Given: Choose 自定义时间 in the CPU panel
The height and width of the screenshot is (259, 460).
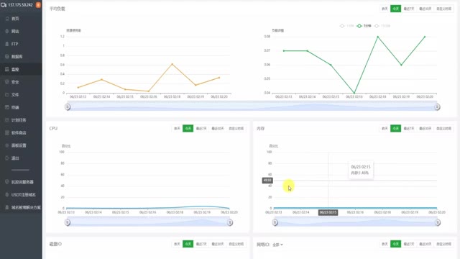Looking at the screenshot, I should coord(236,129).
